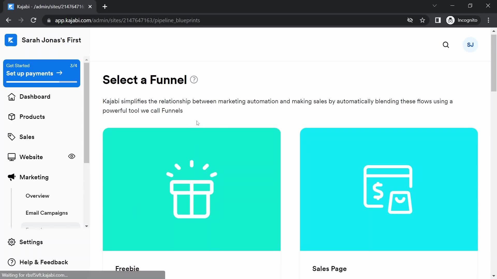Screen dimensions: 497x279
Task: Open the Chrome three-dot menu
Action: click(x=488, y=20)
